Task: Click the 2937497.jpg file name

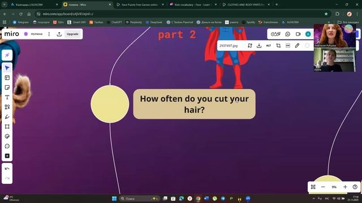Action: [229, 46]
